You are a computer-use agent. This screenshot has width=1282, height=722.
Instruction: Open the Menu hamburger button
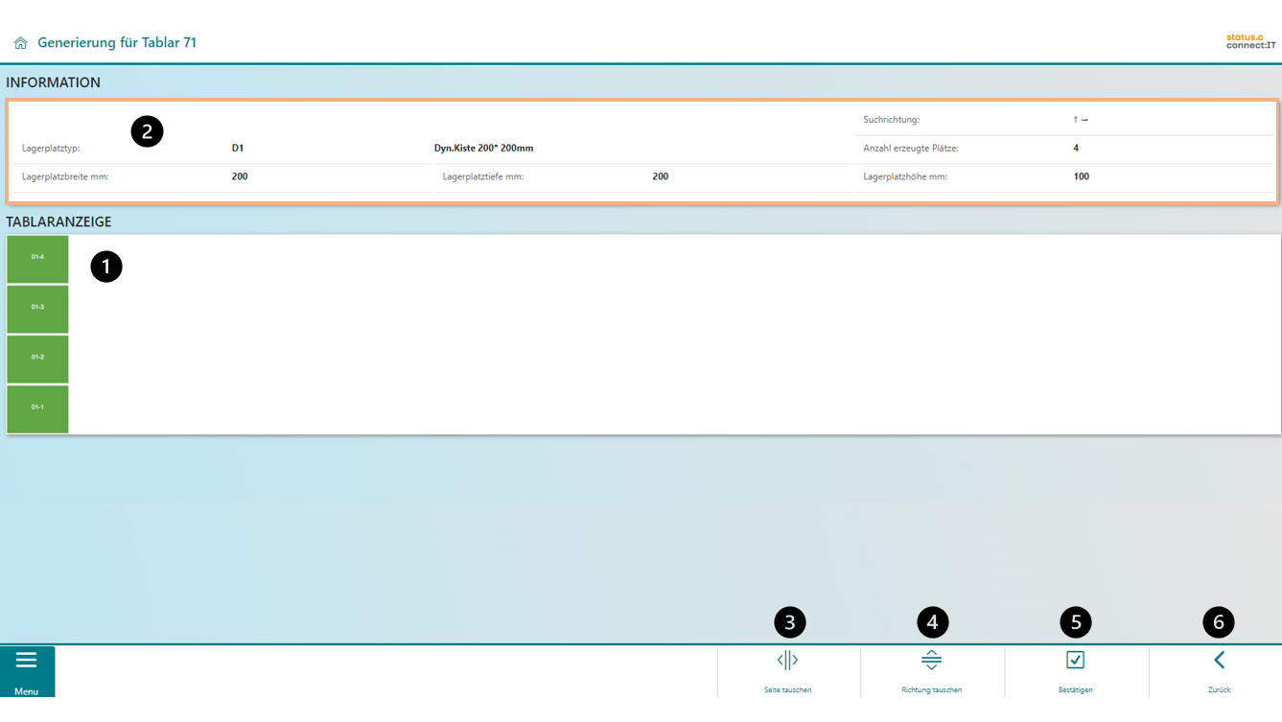[x=27, y=670]
